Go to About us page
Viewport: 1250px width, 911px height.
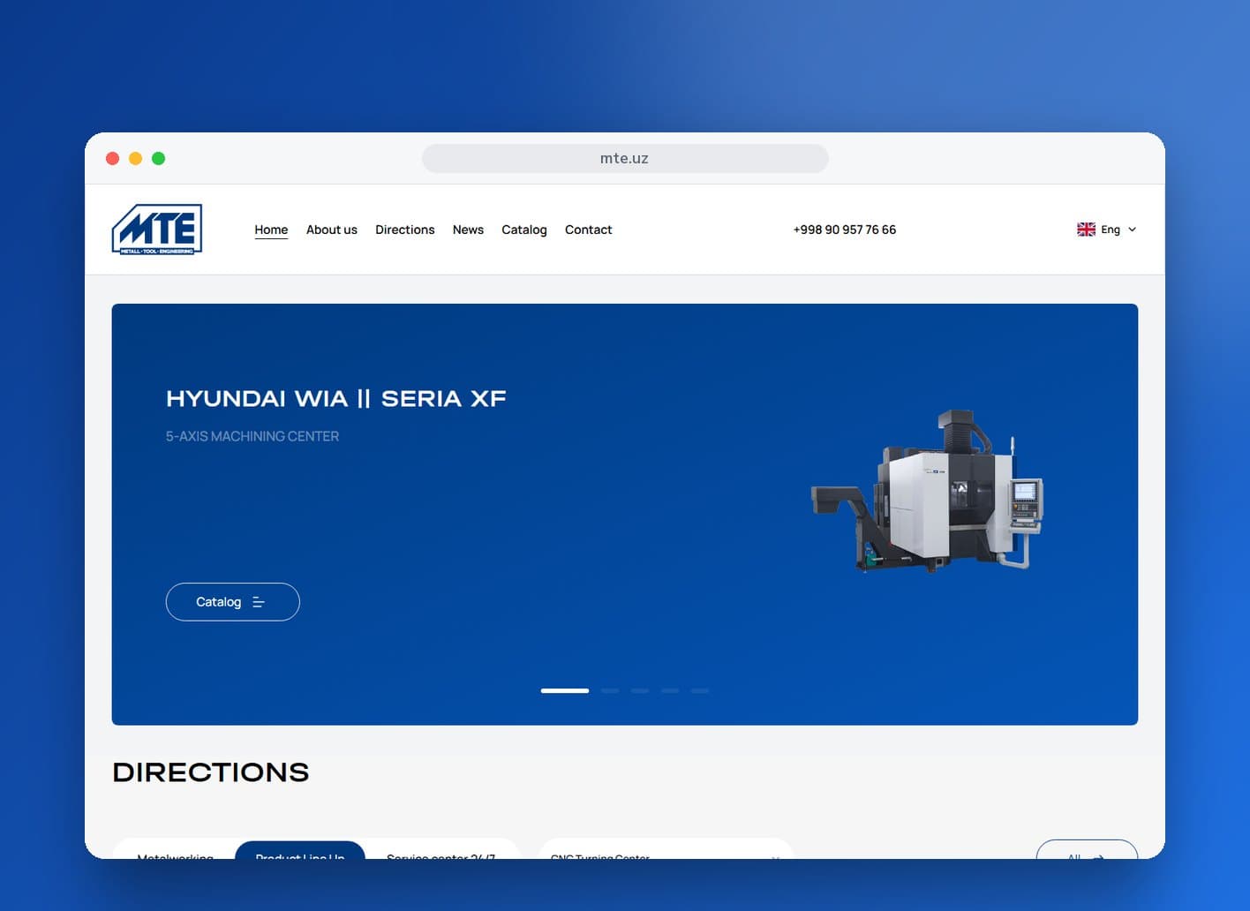coord(332,230)
